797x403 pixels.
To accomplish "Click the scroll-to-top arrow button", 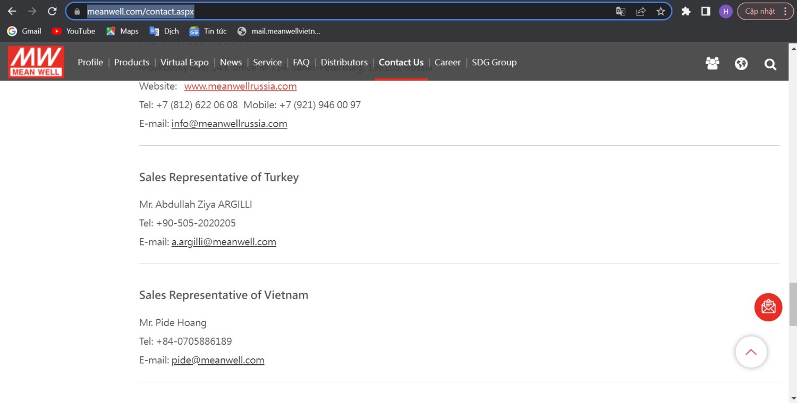I will pos(751,352).
